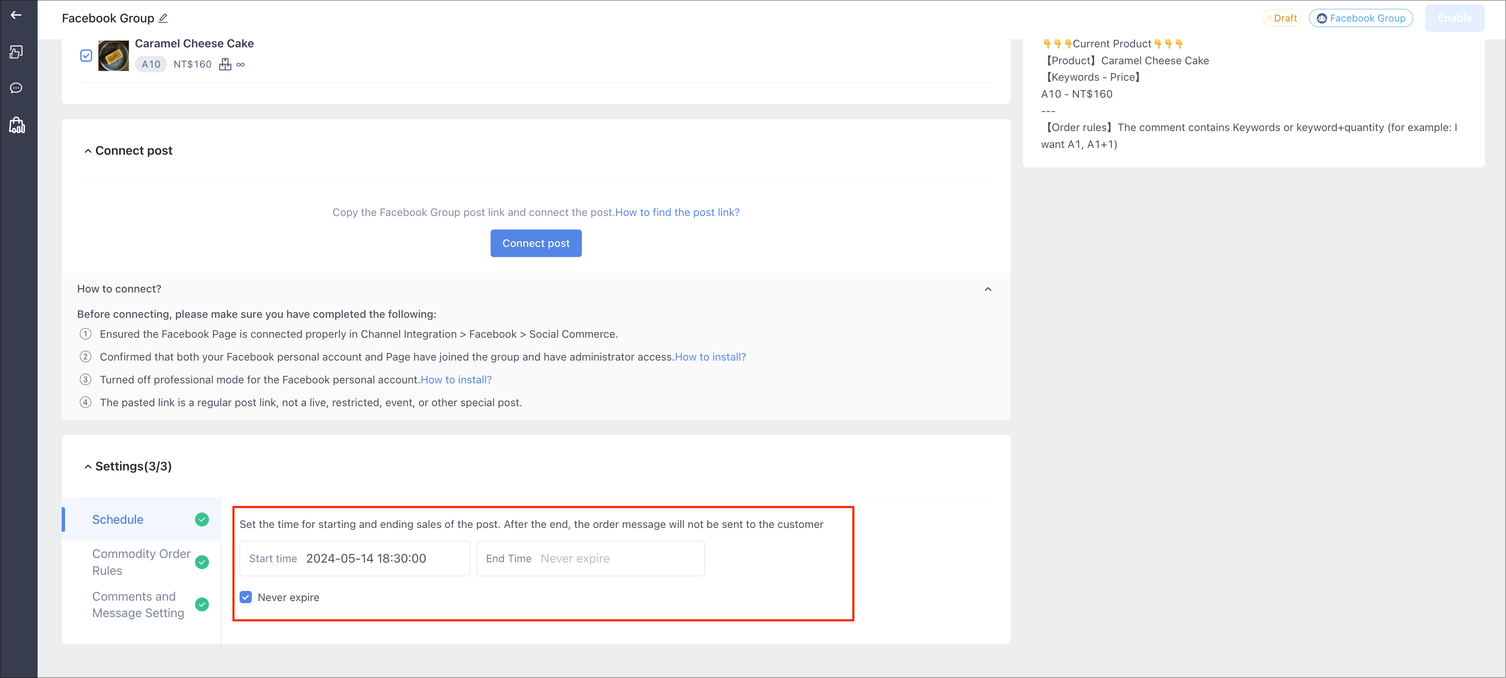1506x678 pixels.
Task: Click the infinity stock symbol
Action: pyautogui.click(x=240, y=64)
